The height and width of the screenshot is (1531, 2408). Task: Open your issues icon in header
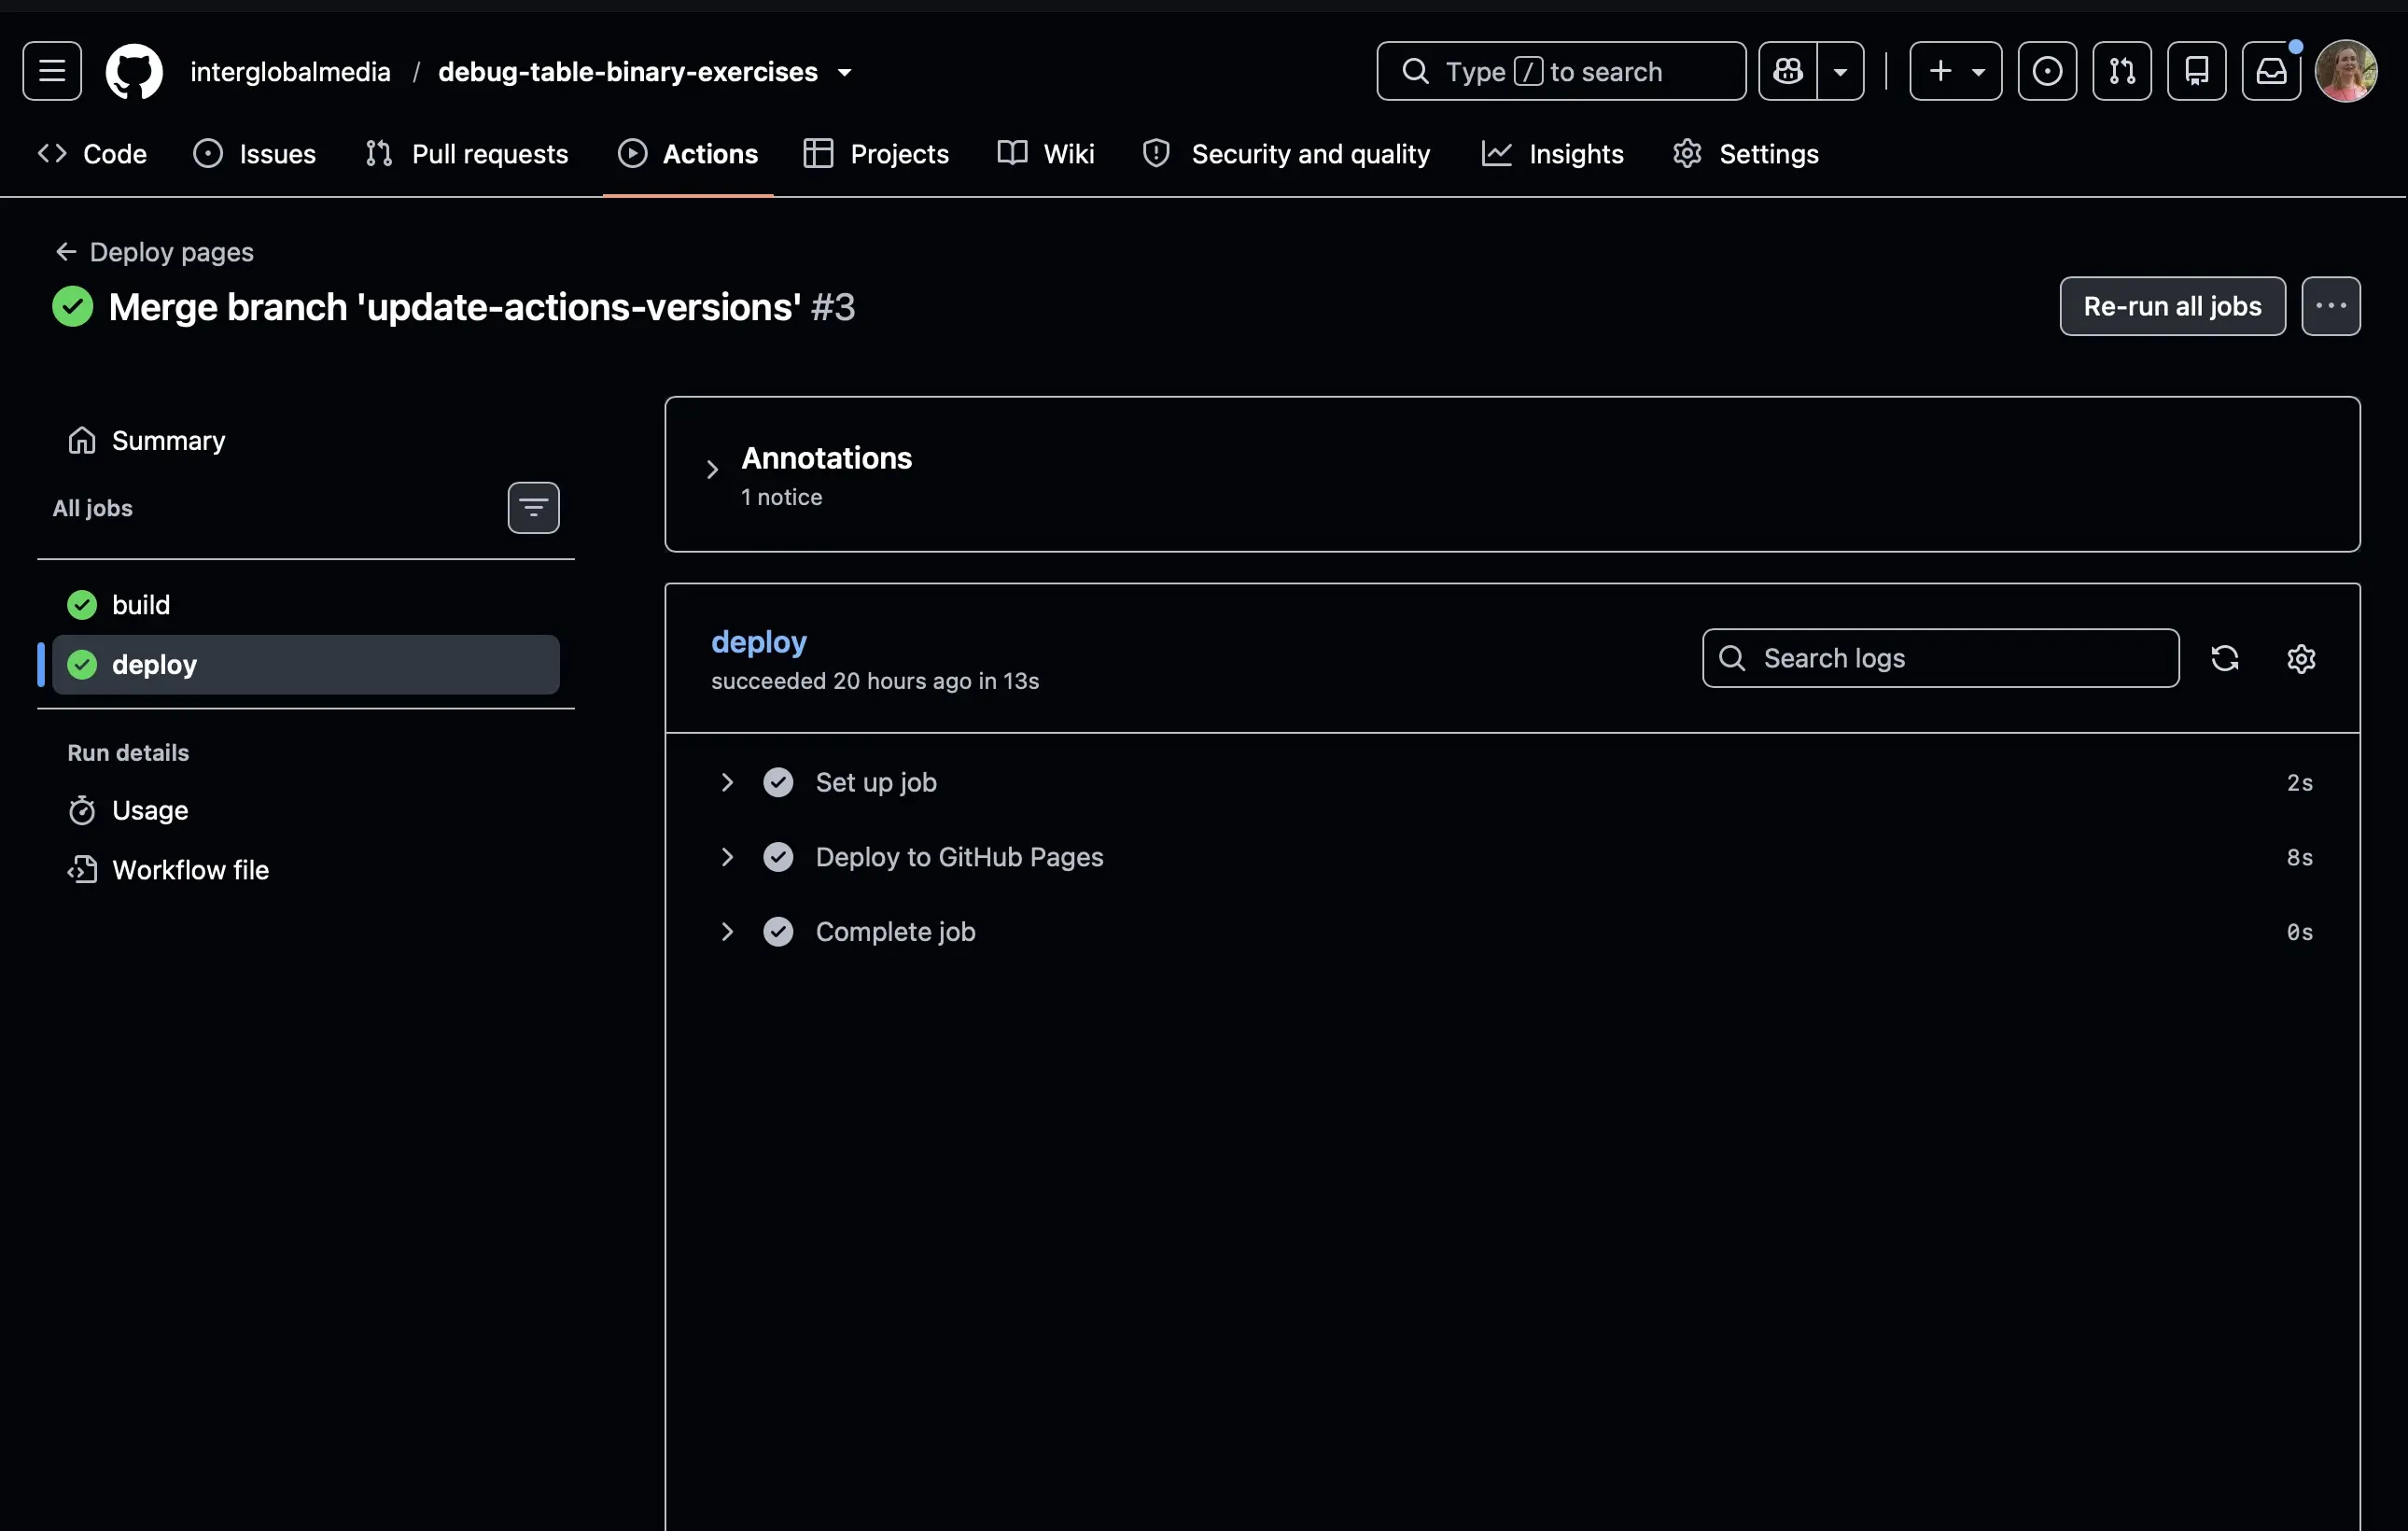[2047, 71]
